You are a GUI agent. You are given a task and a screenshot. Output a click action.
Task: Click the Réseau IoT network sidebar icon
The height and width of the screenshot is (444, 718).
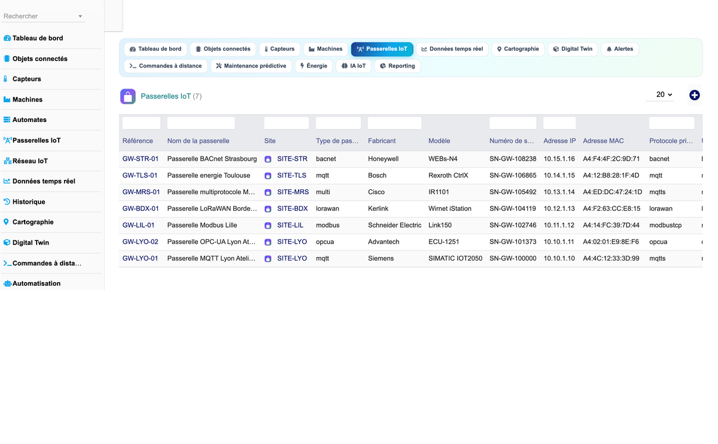click(8, 161)
